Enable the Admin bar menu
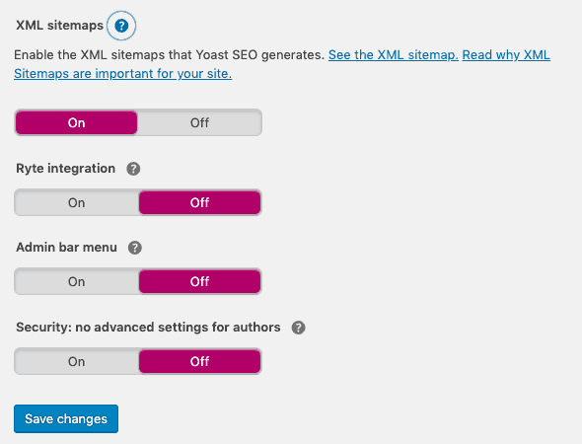Image resolution: width=582 pixels, height=444 pixels. (77, 282)
